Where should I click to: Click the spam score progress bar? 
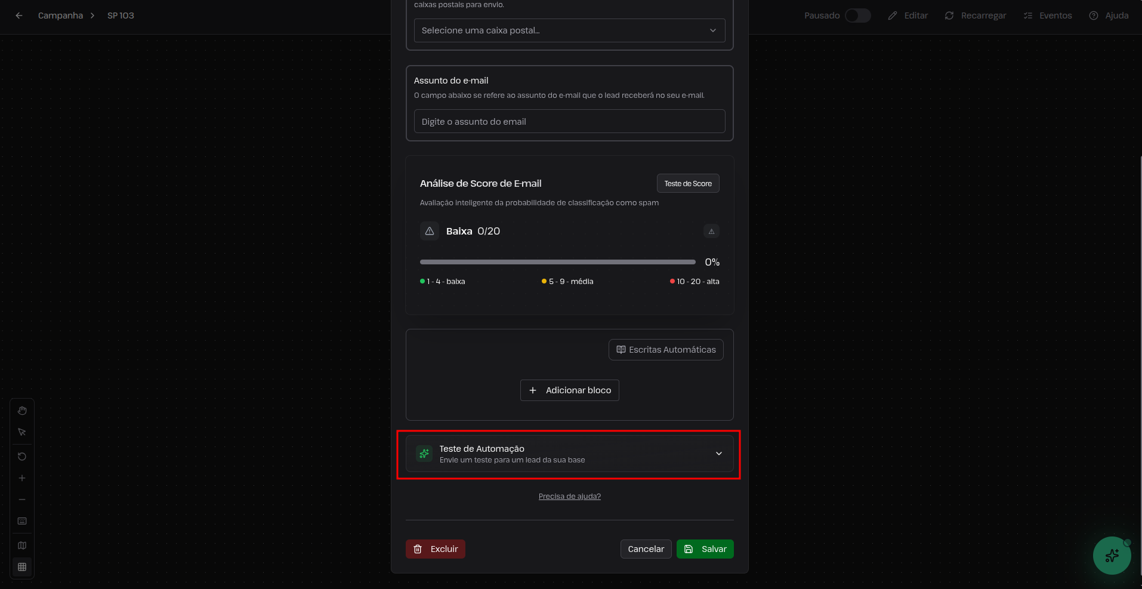(x=557, y=262)
